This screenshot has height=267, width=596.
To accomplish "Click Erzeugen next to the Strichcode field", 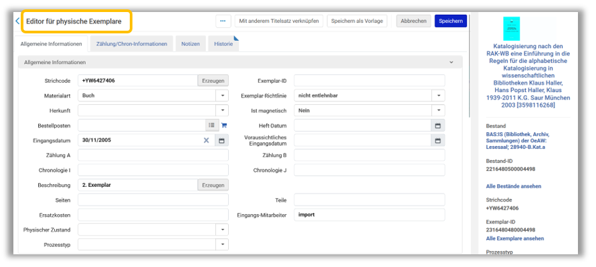I will pos(213,81).
